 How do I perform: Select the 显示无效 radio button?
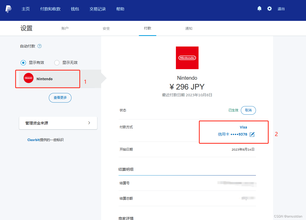pos(57,63)
